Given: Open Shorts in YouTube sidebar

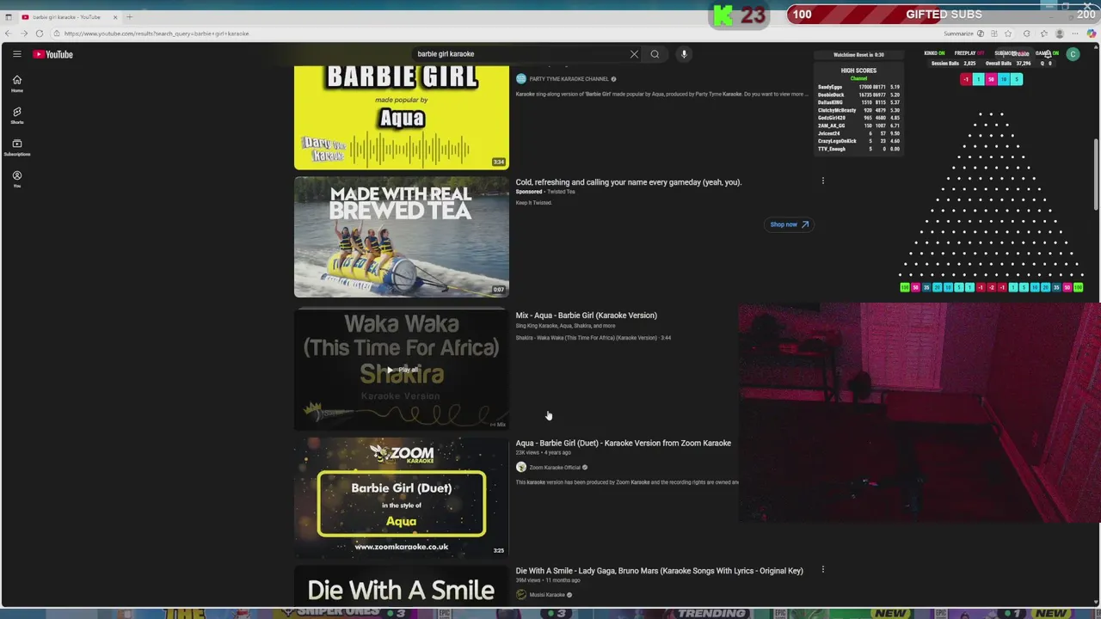Looking at the screenshot, I should (x=16, y=115).
